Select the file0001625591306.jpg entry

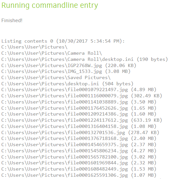[x=79, y=175]
